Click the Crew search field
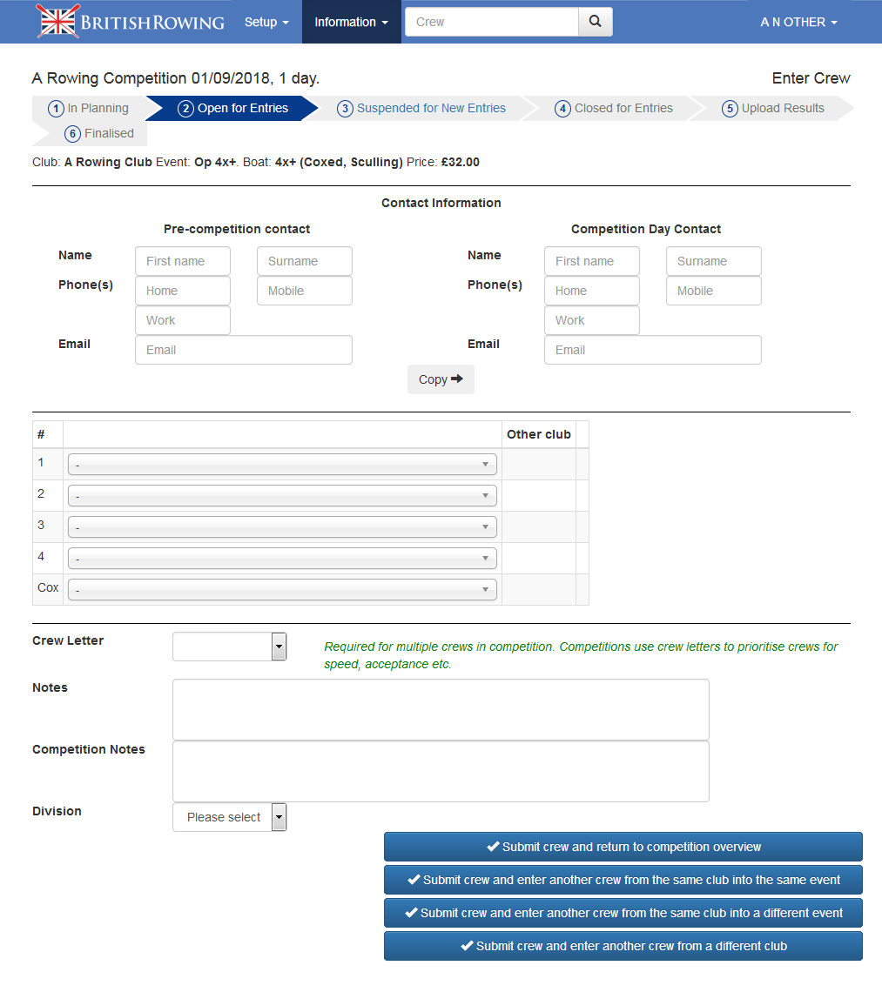Screen dimensions: 882x992 (491, 22)
